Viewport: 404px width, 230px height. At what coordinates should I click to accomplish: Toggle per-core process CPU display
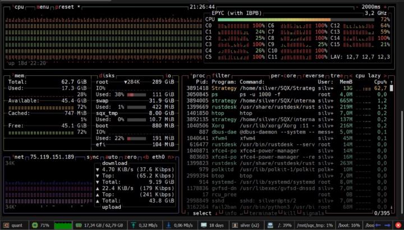(284, 75)
